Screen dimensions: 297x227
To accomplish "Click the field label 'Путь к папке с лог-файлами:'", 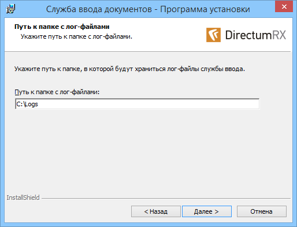I will pyautogui.click(x=57, y=92).
